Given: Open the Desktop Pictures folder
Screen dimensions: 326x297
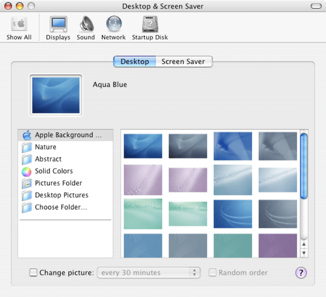Looking at the screenshot, I should click(x=61, y=195).
